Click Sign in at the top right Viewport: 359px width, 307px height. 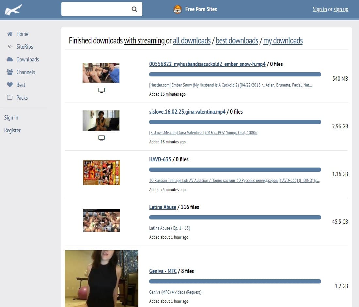tap(320, 9)
